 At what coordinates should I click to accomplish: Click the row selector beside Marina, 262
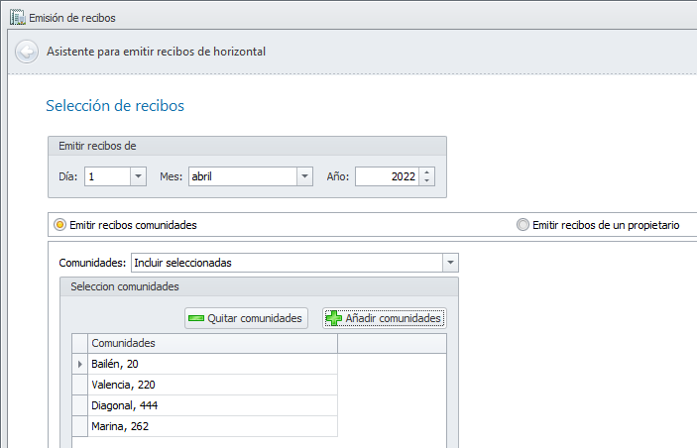point(80,426)
